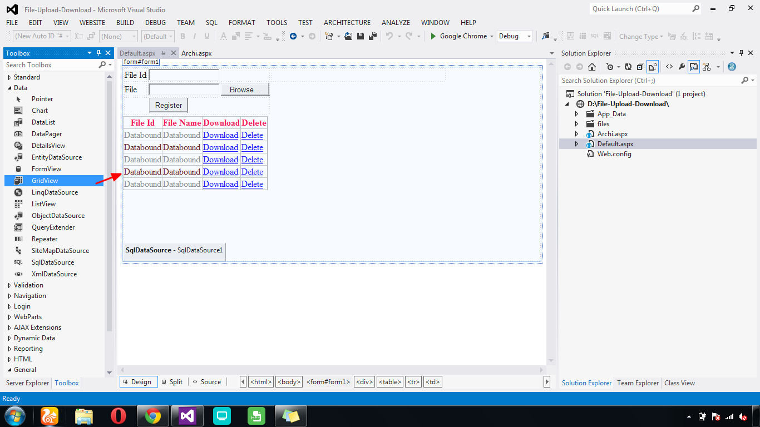The image size is (760, 427).
Task: Click the Undo toolbar icon
Action: (389, 36)
